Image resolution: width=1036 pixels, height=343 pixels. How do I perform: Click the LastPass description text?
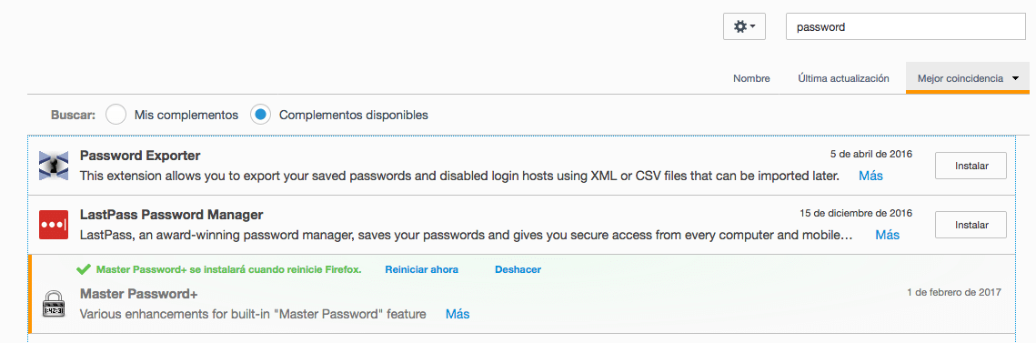tap(467, 236)
